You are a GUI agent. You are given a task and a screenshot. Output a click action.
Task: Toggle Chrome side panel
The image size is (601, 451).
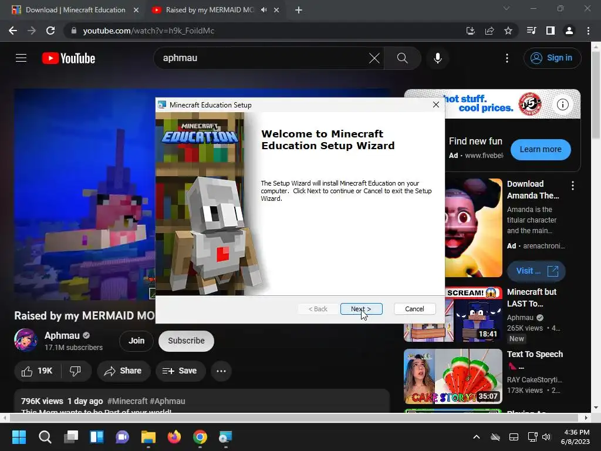(551, 31)
